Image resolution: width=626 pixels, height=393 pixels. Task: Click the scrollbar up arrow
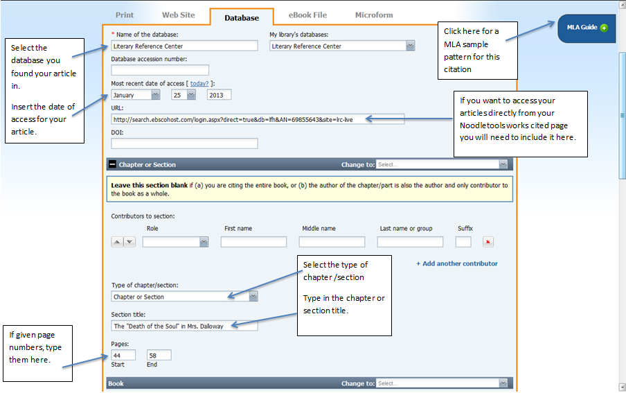pyautogui.click(x=621, y=6)
